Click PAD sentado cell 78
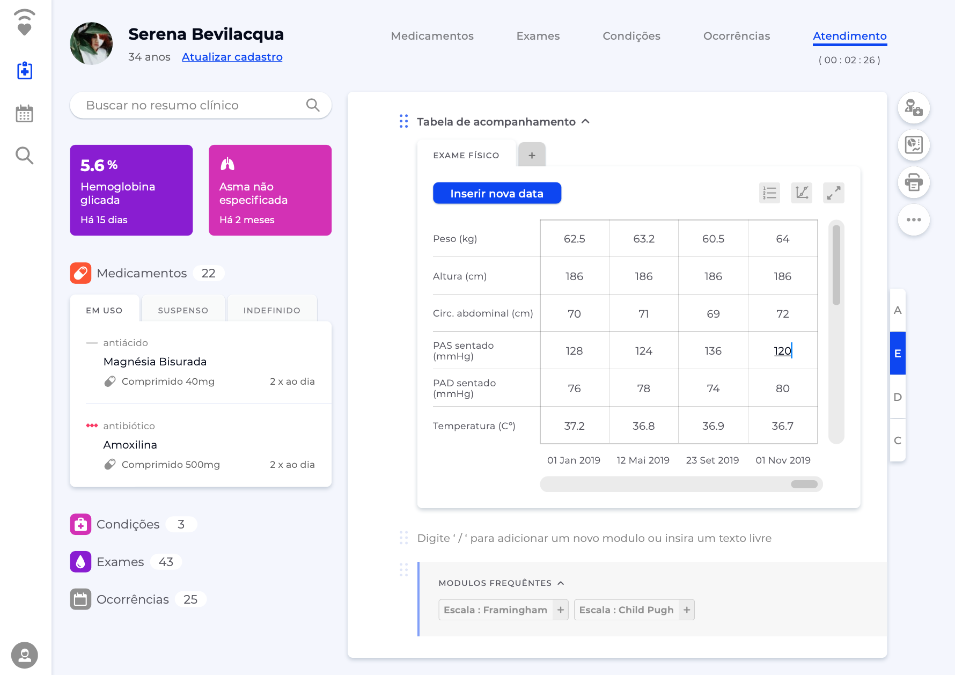 [644, 388]
